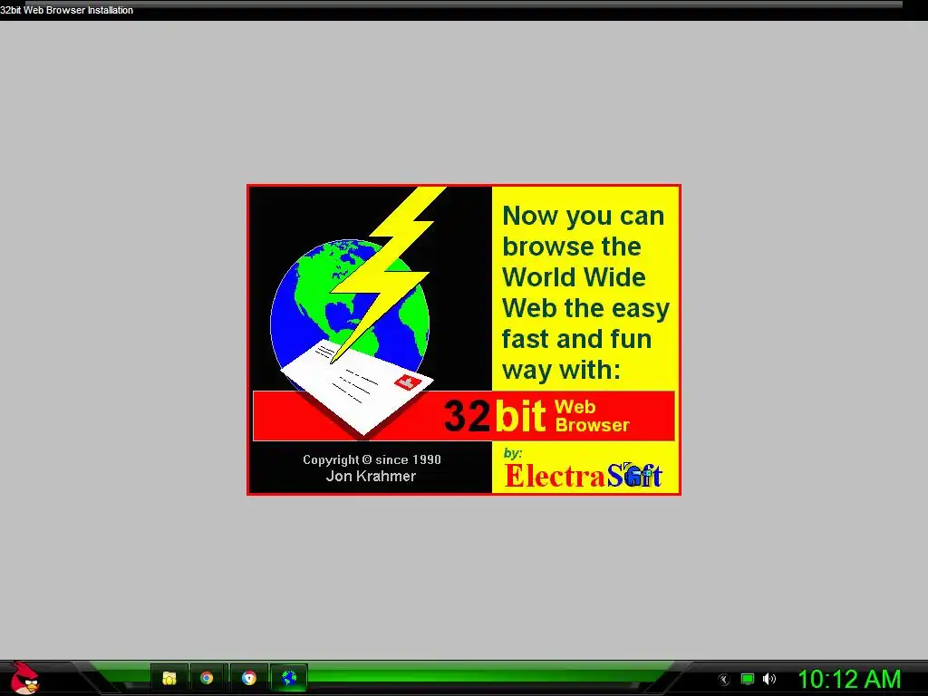Launch Google Chrome from the taskbar
The width and height of the screenshot is (928, 696).
click(x=207, y=678)
